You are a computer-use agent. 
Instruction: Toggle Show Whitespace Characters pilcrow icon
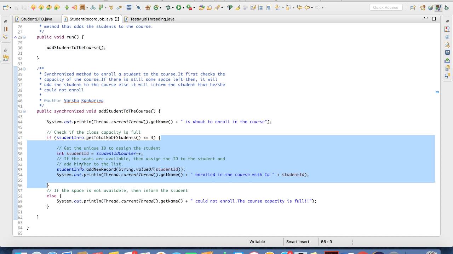pos(269,7)
